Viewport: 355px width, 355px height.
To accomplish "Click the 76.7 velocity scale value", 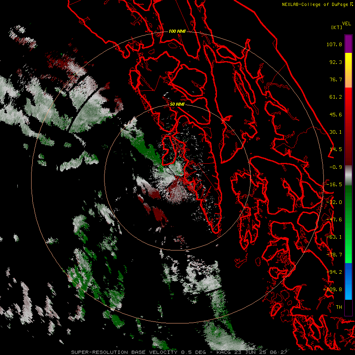I will (336, 79).
